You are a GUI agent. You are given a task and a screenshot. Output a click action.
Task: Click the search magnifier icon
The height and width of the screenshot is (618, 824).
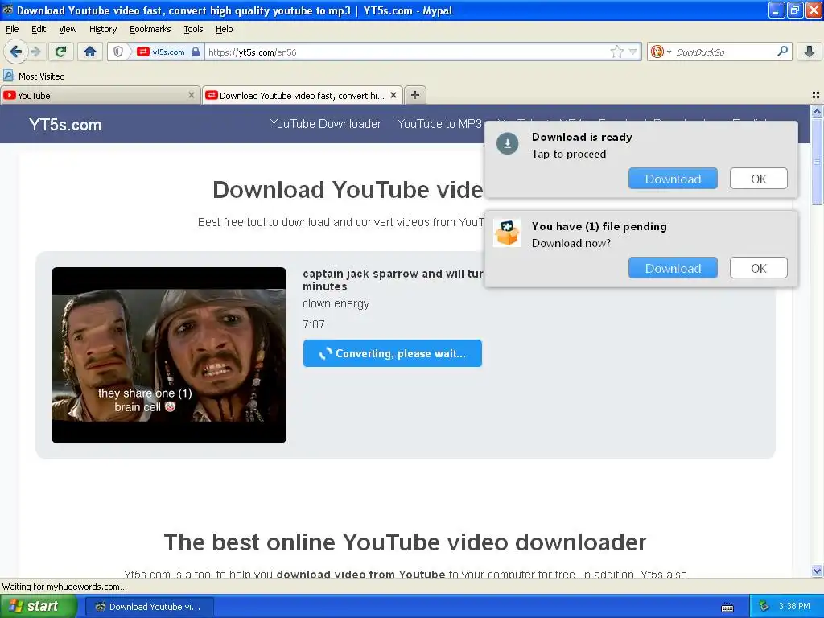pyautogui.click(x=782, y=51)
